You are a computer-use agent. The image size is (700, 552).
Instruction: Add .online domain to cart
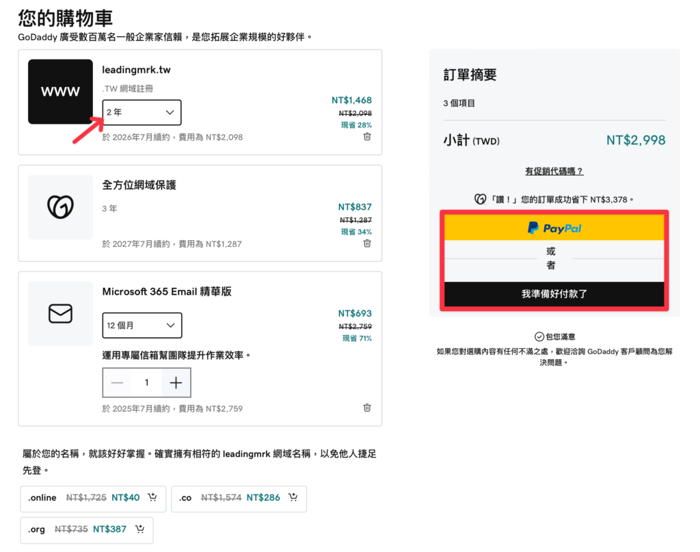click(152, 497)
